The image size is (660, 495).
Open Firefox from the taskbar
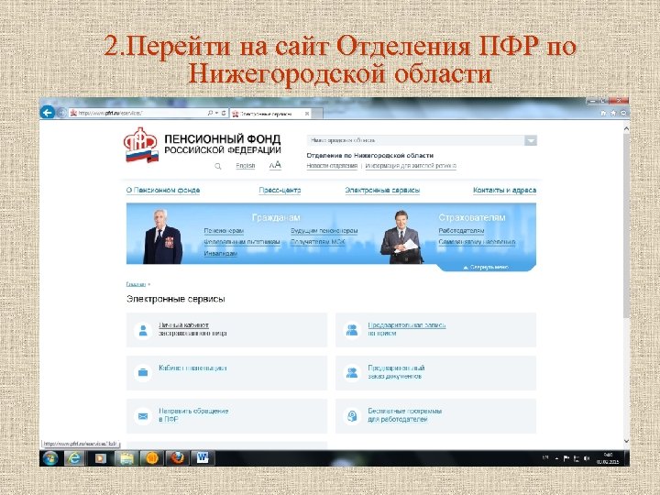pyautogui.click(x=177, y=458)
